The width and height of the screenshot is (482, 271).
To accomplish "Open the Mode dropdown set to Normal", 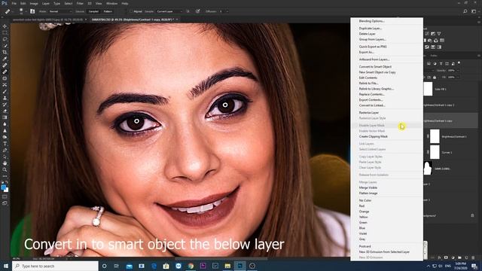I will pyautogui.click(x=60, y=11).
